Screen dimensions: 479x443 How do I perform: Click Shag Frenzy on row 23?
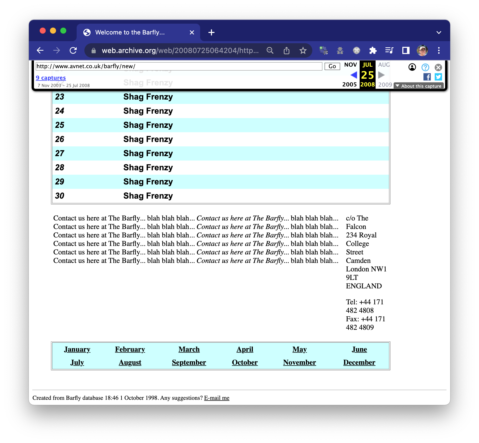(148, 97)
